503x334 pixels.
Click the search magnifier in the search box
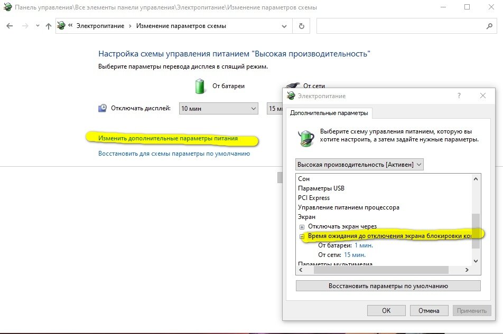coord(489,26)
